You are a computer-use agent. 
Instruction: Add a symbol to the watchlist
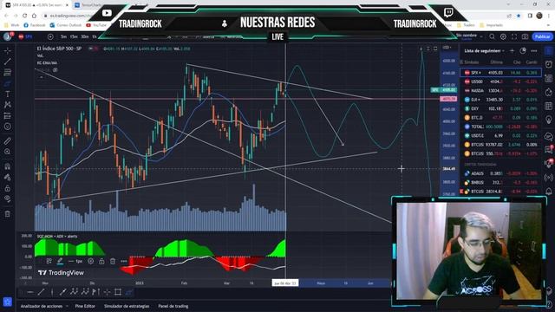[512, 51]
